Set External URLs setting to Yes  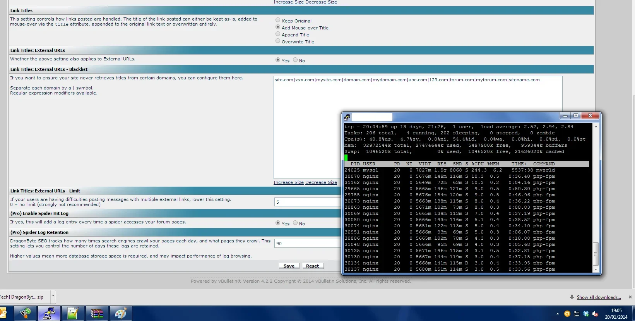pyautogui.click(x=278, y=60)
